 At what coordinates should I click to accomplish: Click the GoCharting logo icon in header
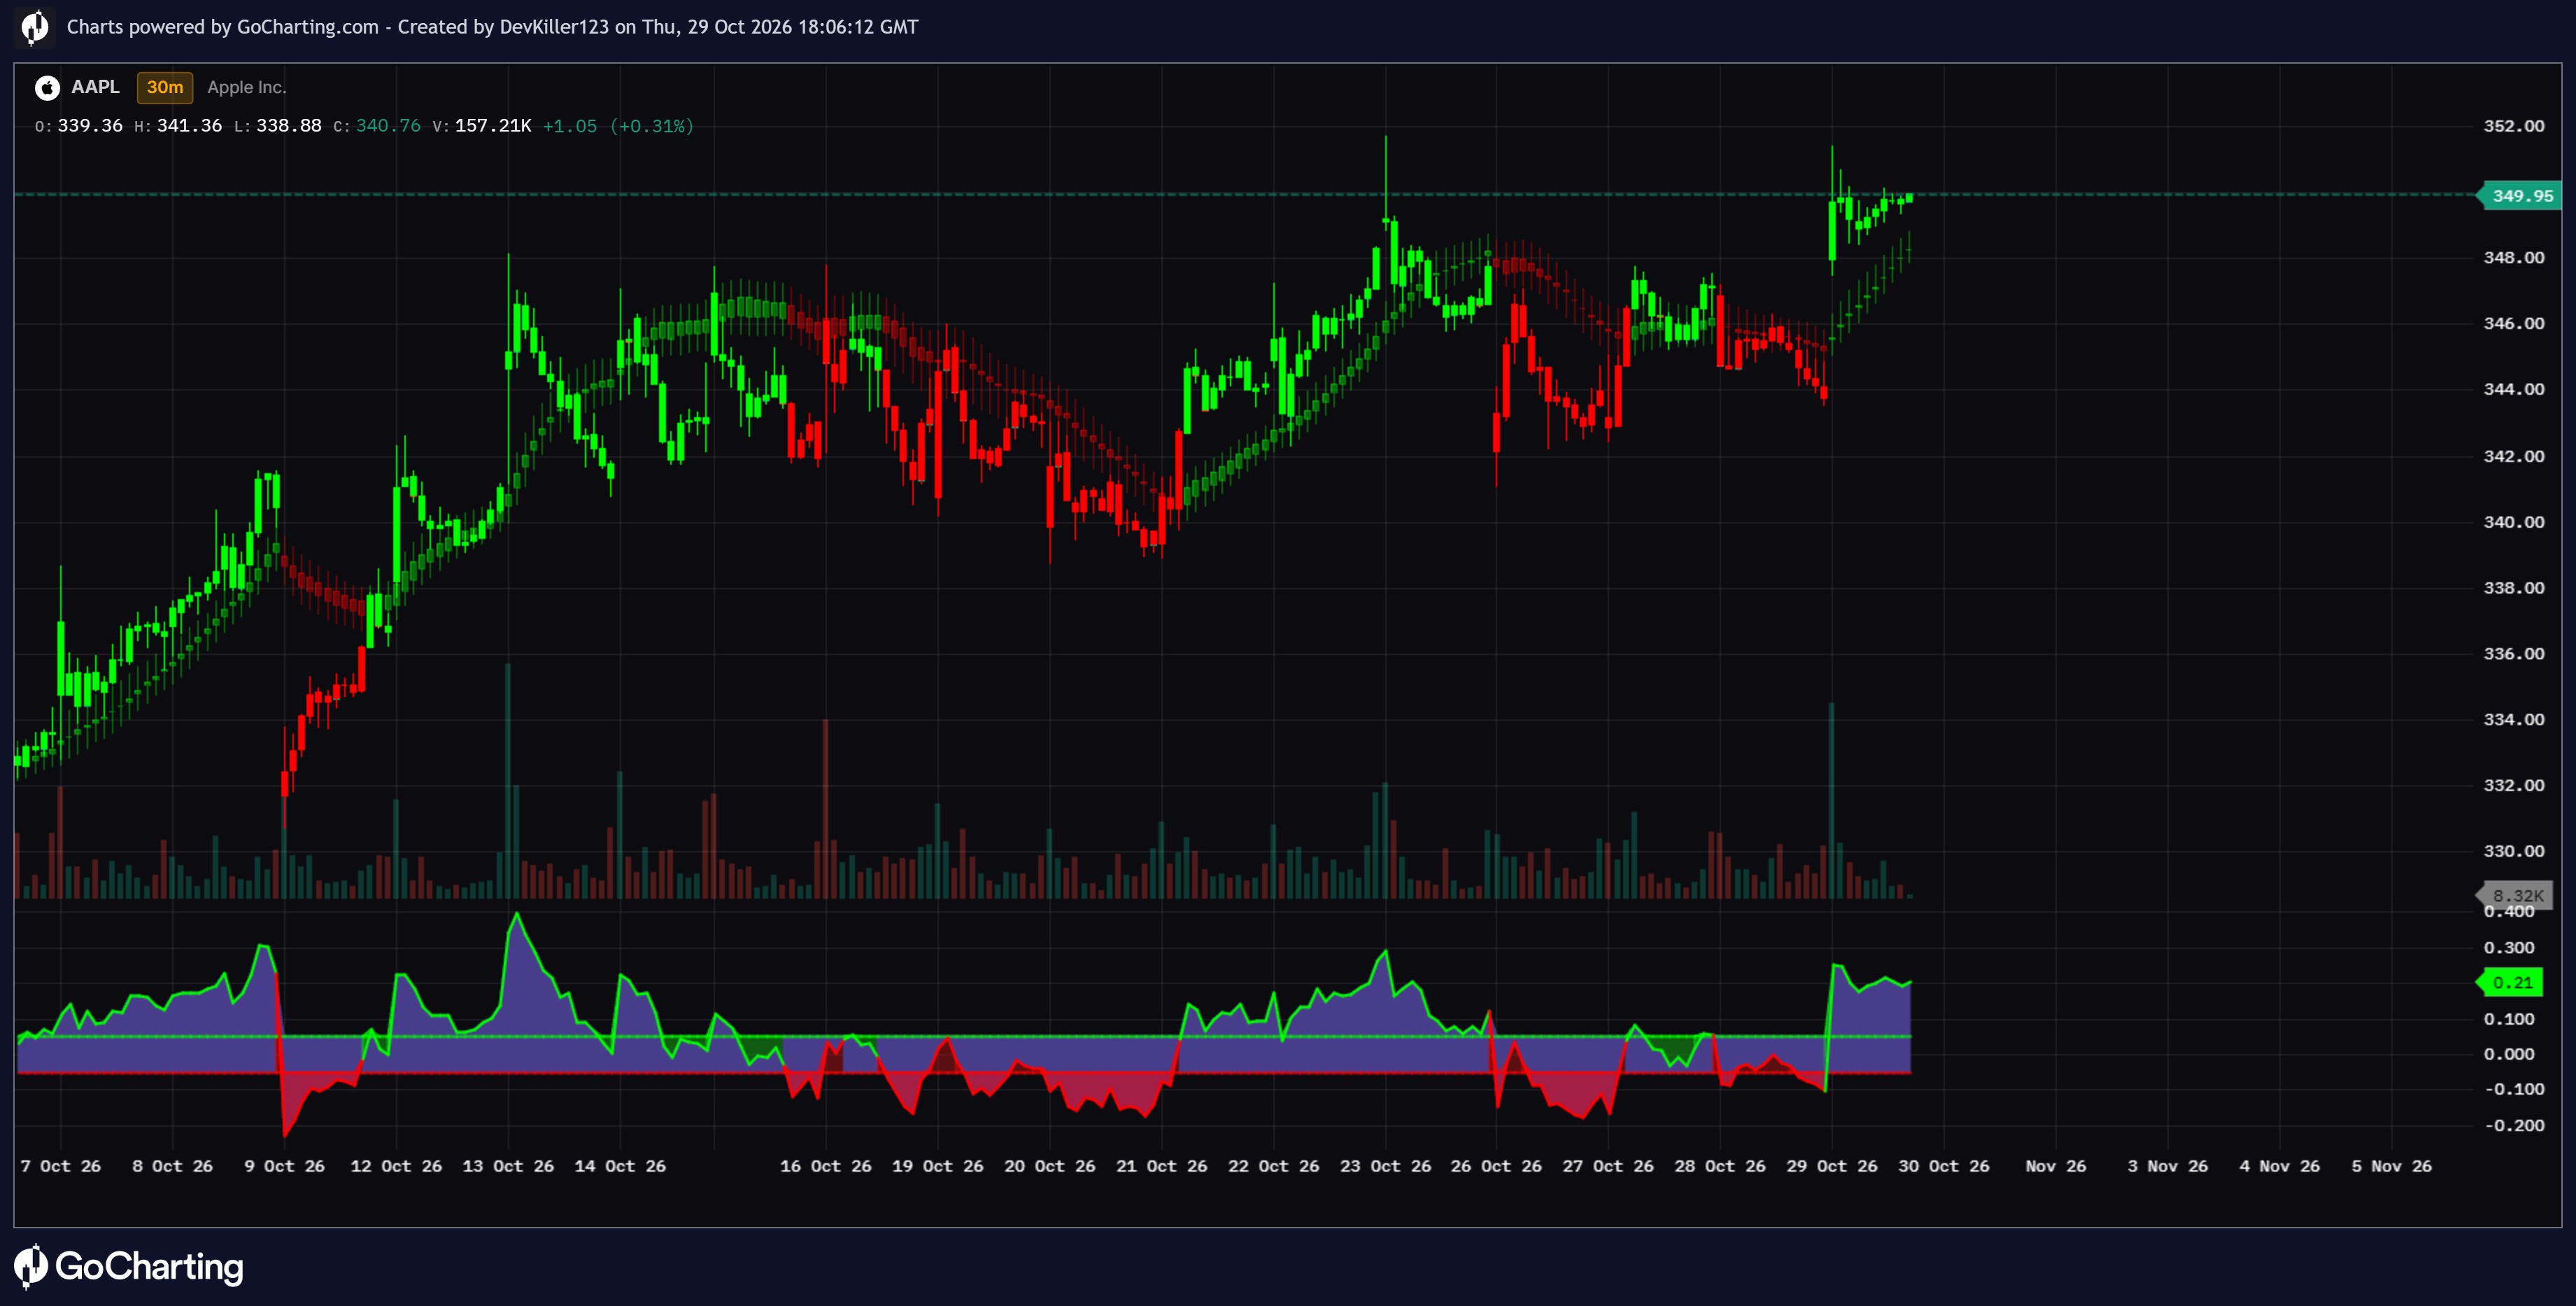pyautogui.click(x=34, y=27)
